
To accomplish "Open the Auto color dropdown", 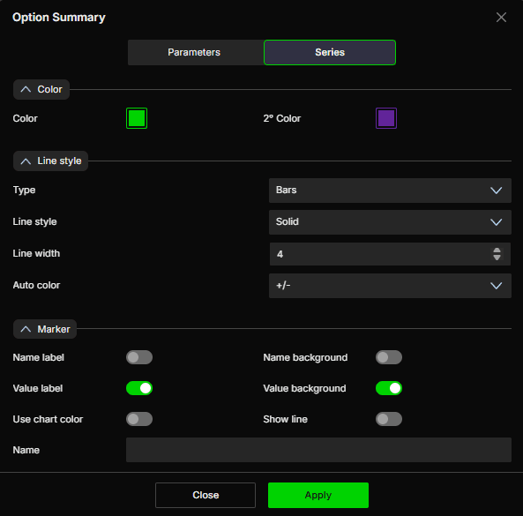I will pos(390,286).
